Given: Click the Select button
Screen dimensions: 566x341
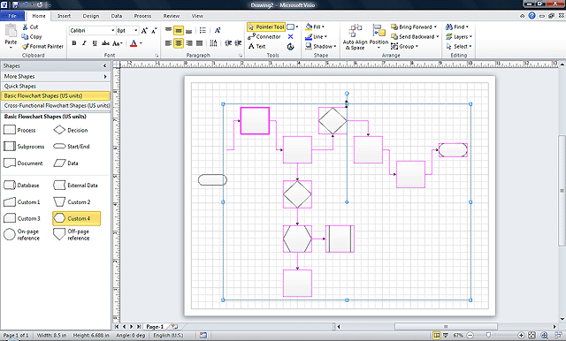Looking at the screenshot, I should click(459, 47).
